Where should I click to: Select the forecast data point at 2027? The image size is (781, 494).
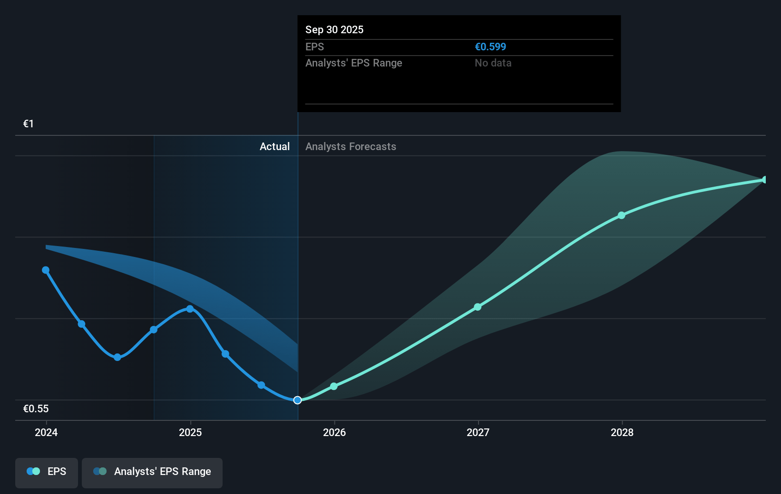478,307
